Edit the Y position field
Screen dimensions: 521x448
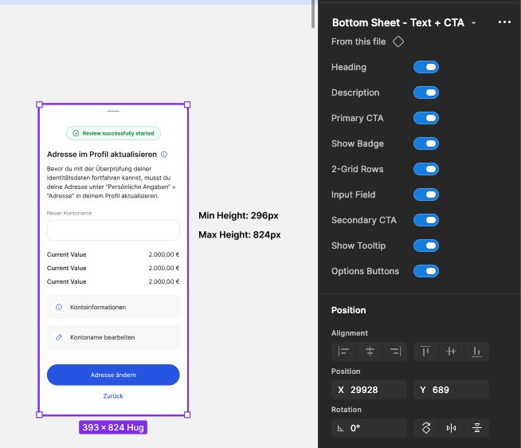click(451, 390)
